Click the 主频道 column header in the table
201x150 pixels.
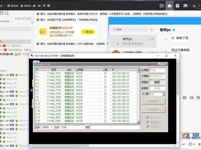click(x=87, y=70)
